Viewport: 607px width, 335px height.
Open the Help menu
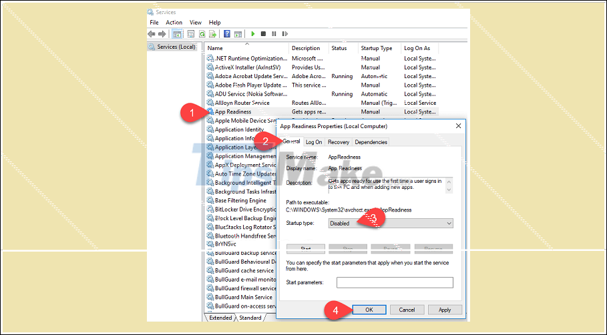(x=214, y=23)
